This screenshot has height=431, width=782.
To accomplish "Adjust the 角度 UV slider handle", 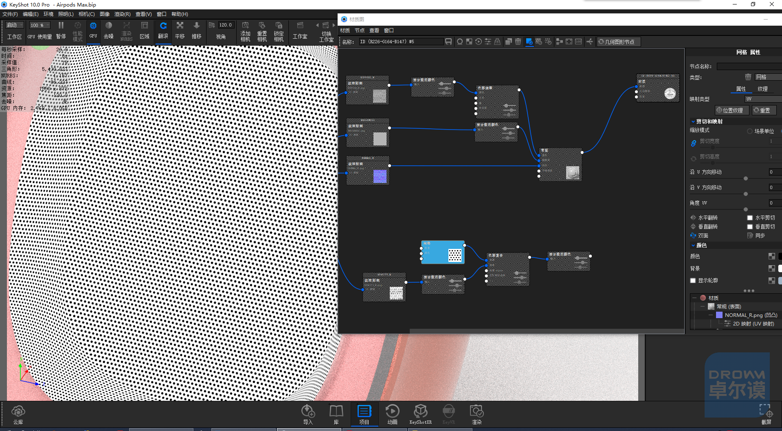I will click(x=746, y=209).
